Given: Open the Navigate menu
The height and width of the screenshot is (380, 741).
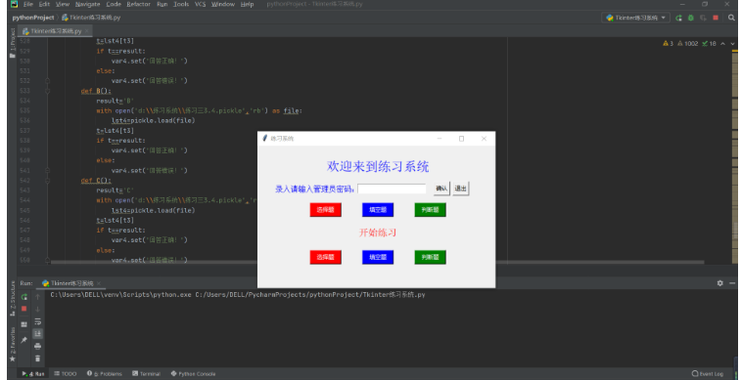Looking at the screenshot, I should 87,4.
